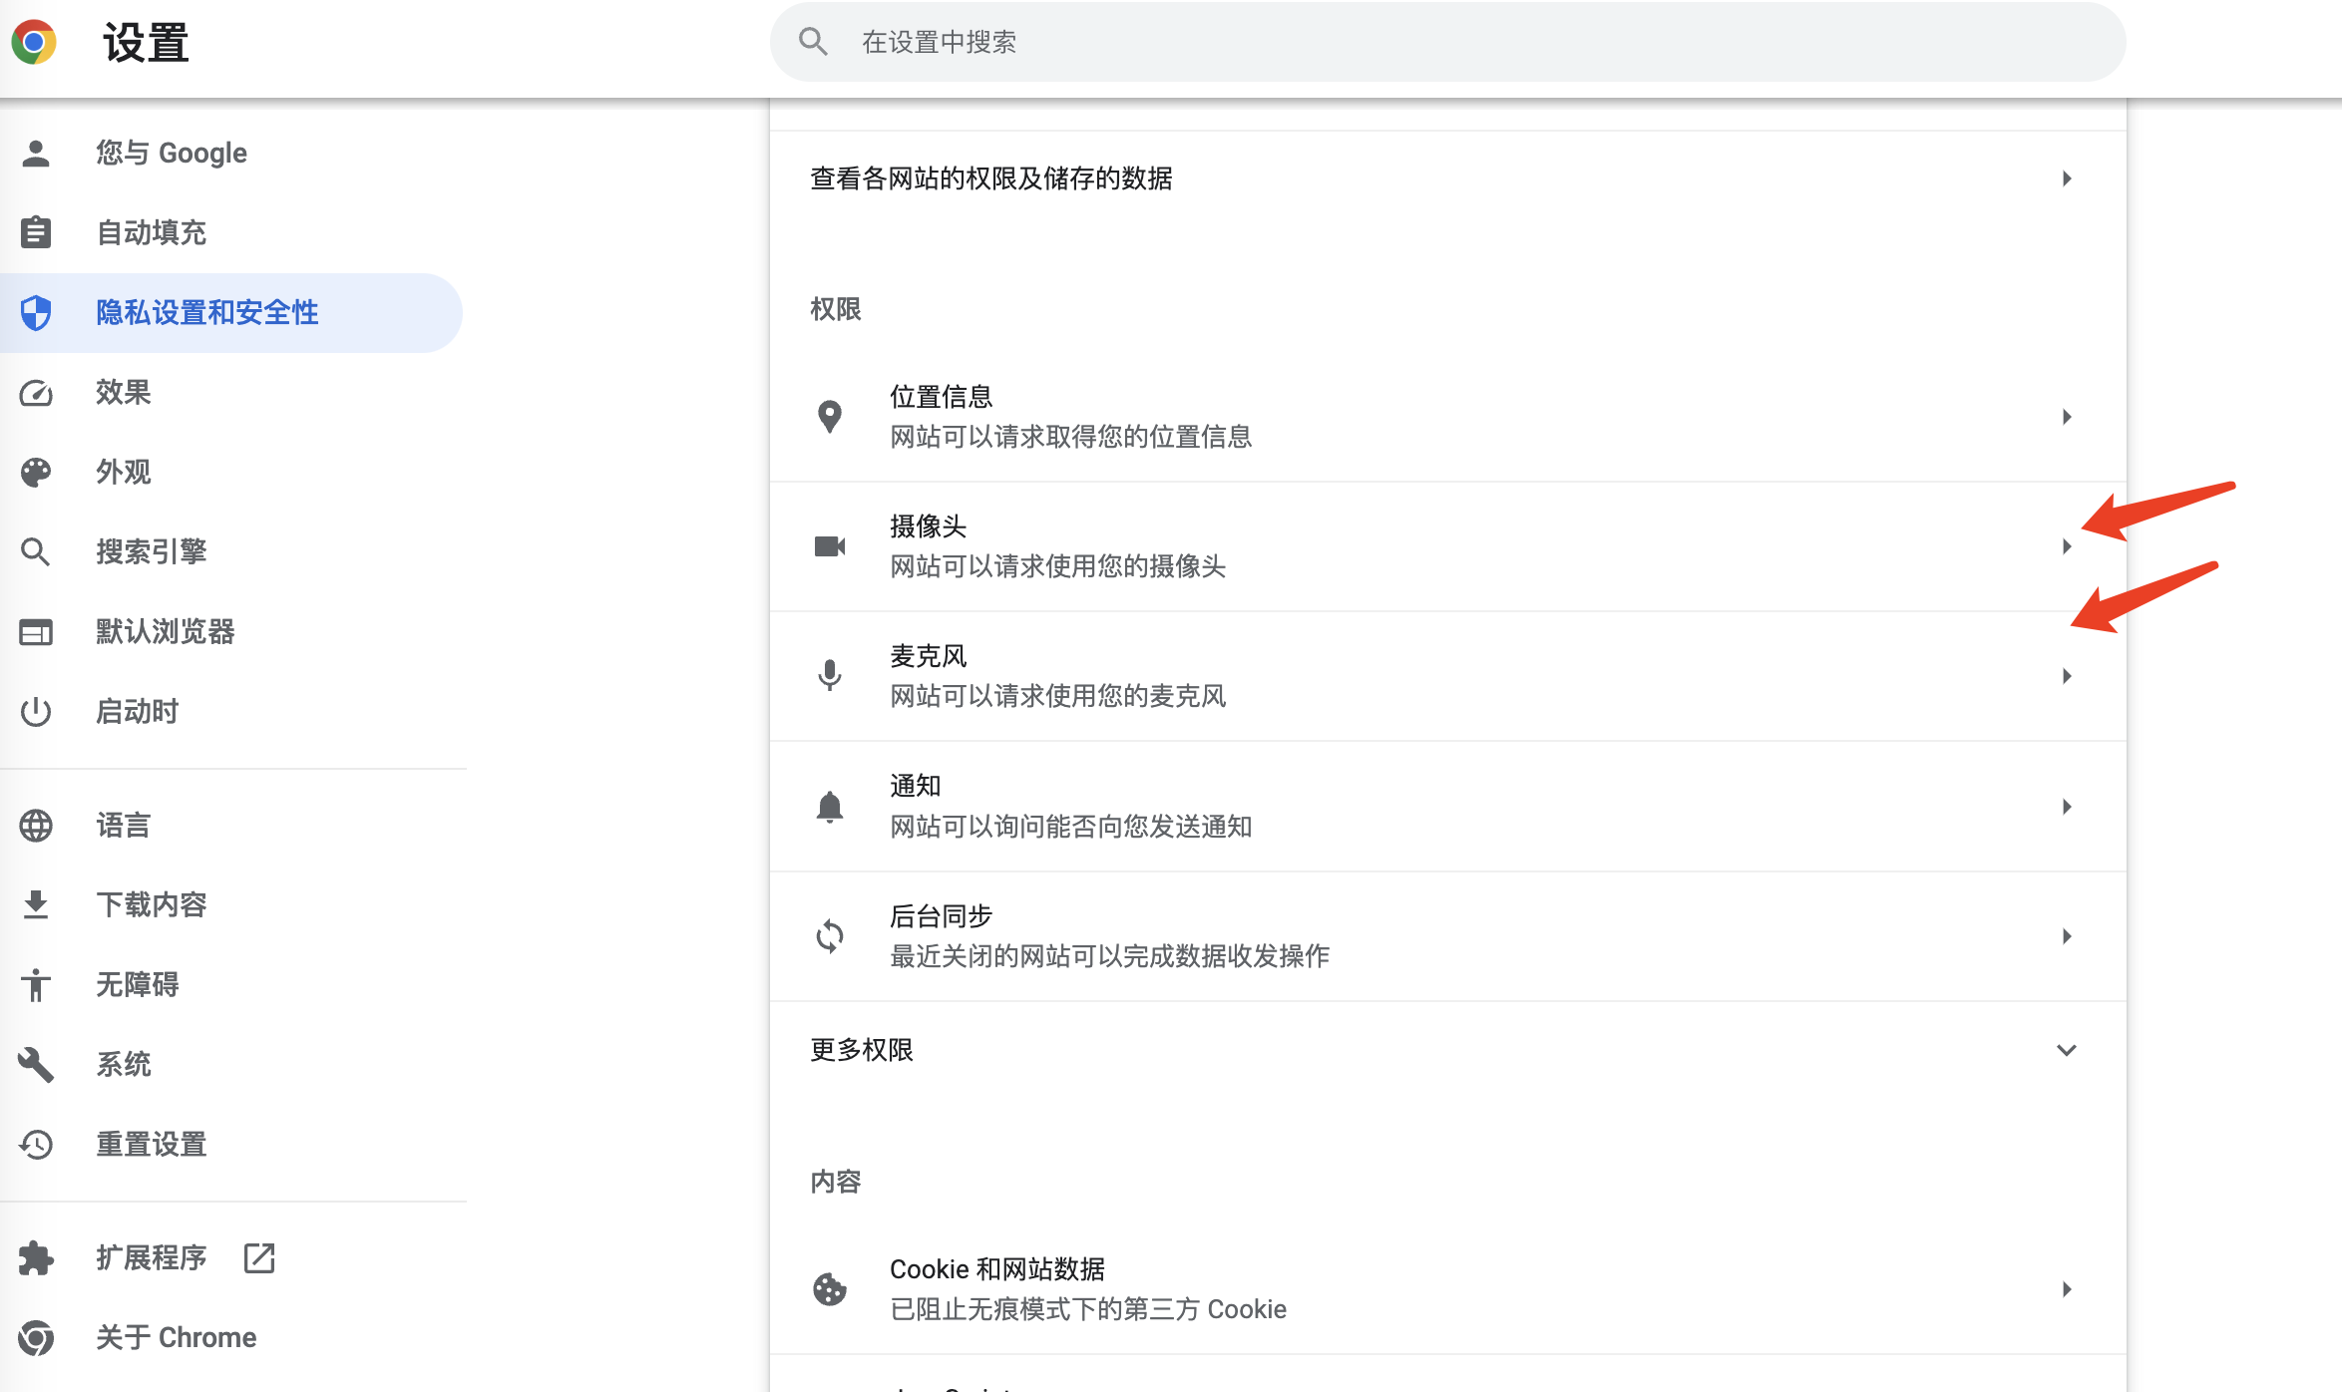This screenshot has height=1392, width=2342.
Task: Click the Chrome logo in the header
Action: [34, 42]
